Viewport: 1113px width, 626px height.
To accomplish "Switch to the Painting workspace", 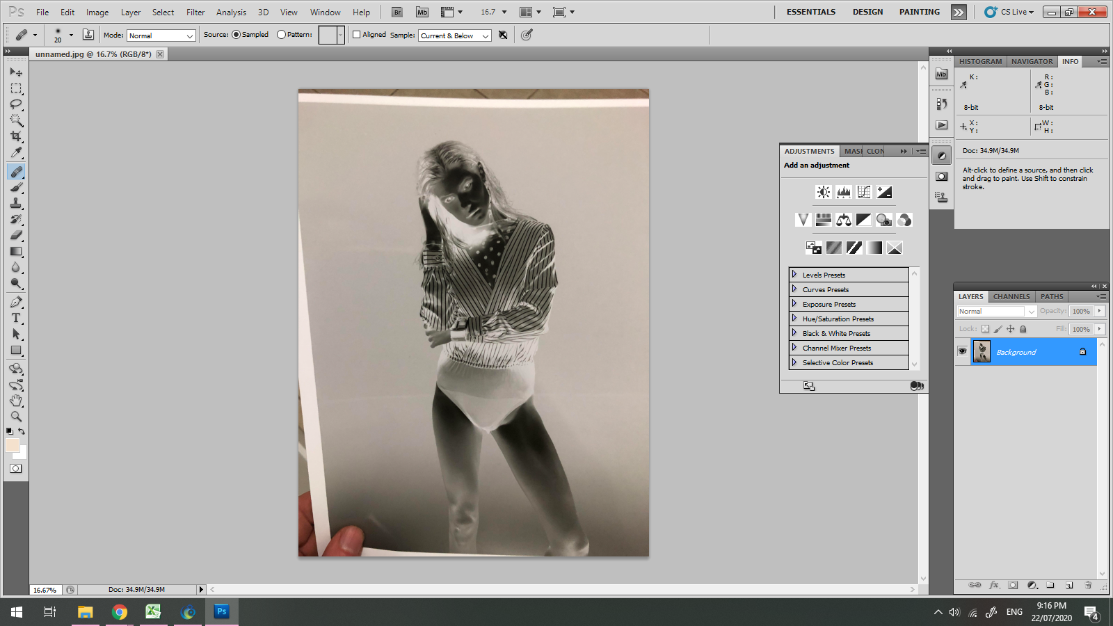I will point(919,12).
